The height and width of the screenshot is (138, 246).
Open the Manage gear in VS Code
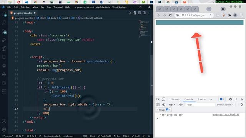pos(4,130)
